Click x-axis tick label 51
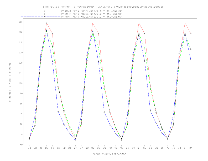This screenshot has width=208, height=161. [x=127, y=148]
